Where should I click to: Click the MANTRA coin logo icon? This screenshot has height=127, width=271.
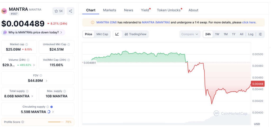click(4, 11)
